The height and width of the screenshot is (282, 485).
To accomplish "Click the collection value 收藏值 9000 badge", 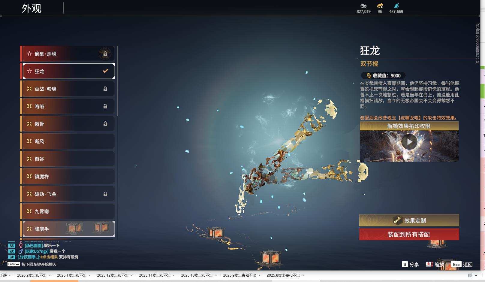I will [x=383, y=75].
